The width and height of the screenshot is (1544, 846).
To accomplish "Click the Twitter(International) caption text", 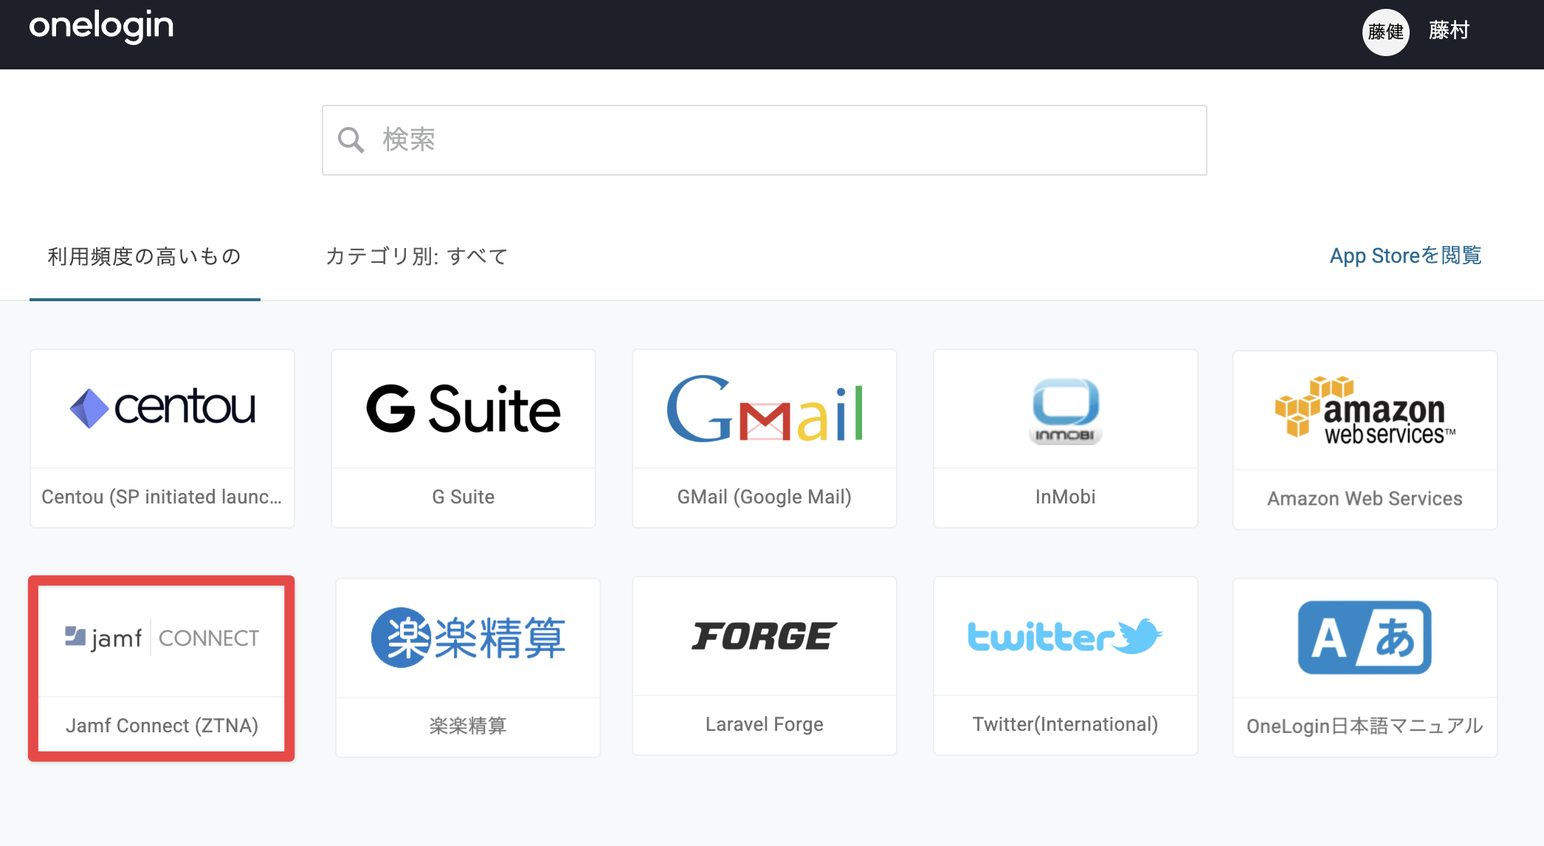I will click(x=1066, y=724).
